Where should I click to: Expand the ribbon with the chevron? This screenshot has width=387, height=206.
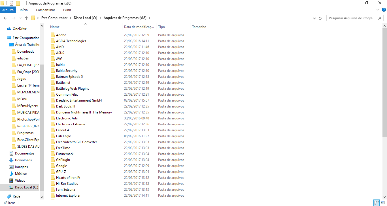[x=377, y=10]
